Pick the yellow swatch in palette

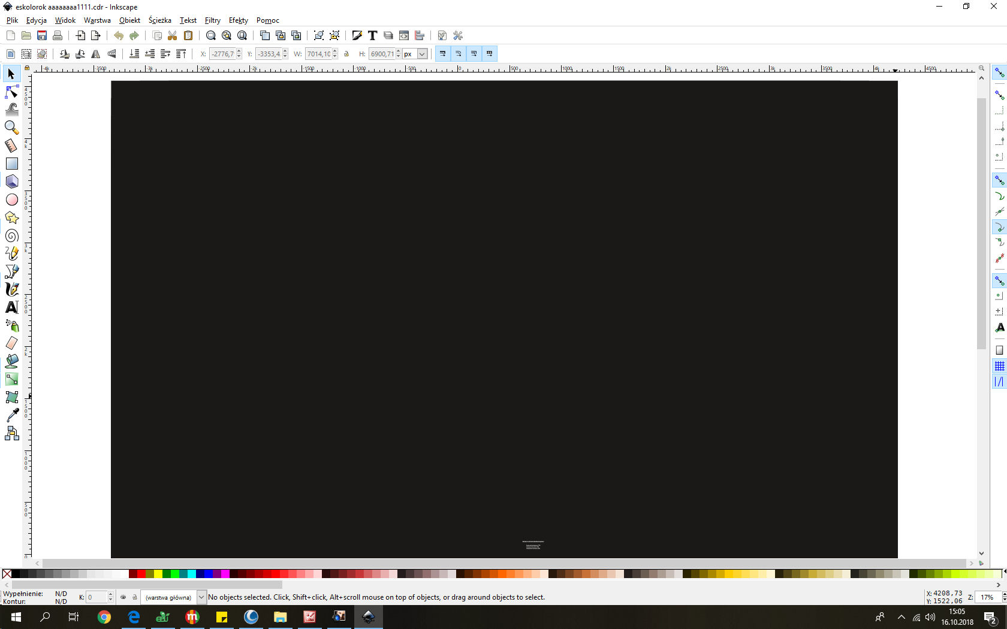tap(158, 574)
